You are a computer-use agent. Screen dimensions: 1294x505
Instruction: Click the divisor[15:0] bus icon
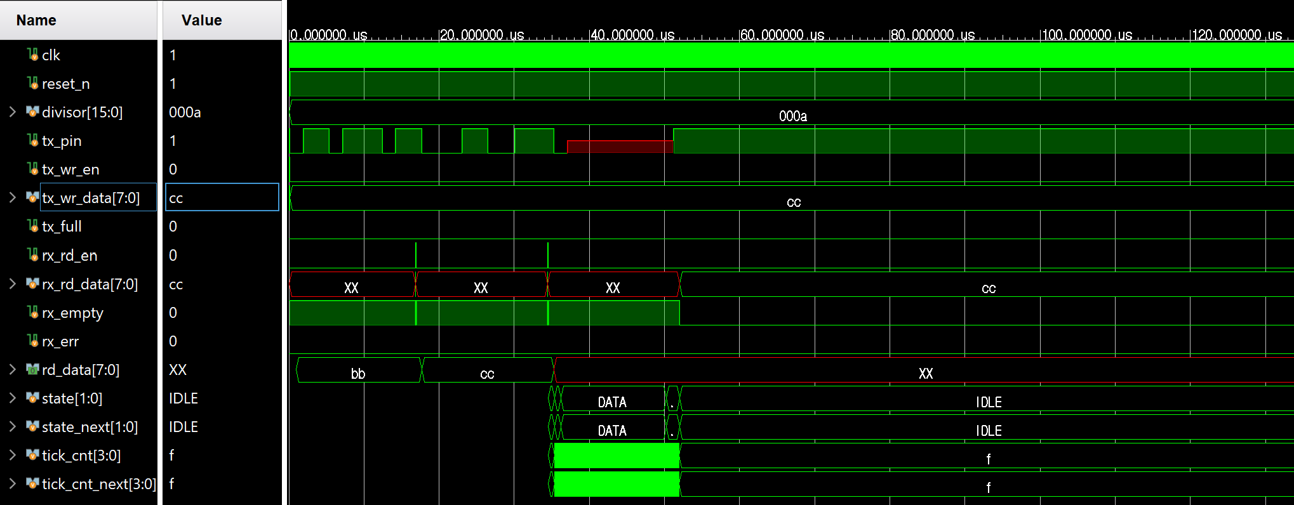tap(33, 112)
